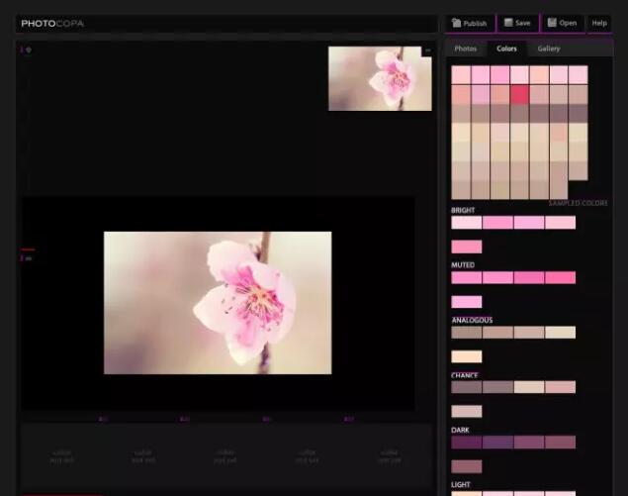Select third swatch in Analogous palette
The width and height of the screenshot is (628, 496).
point(529,333)
